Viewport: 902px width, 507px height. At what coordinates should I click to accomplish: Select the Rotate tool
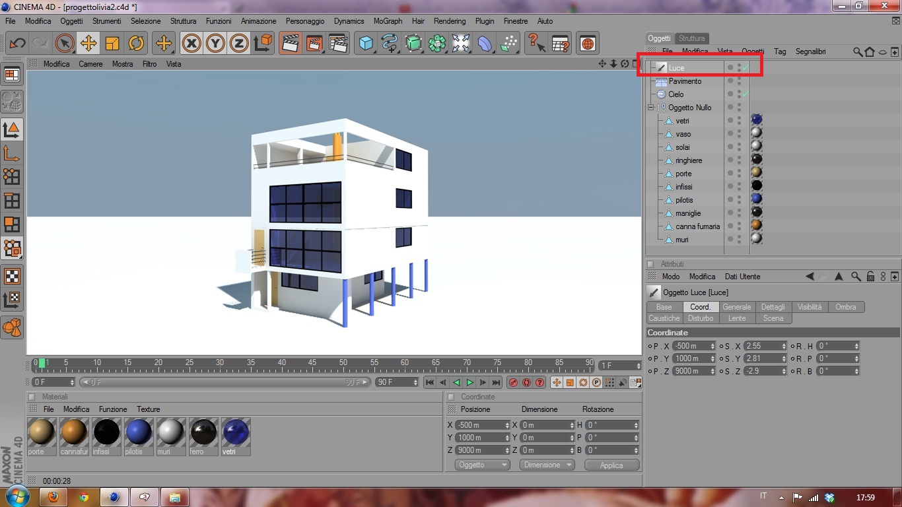tap(136, 44)
